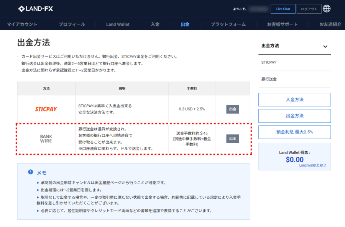
Task: Click the ようこそ、 greeting text
Action: [240, 9]
